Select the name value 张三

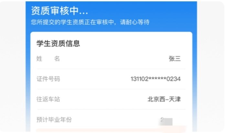point(175,59)
